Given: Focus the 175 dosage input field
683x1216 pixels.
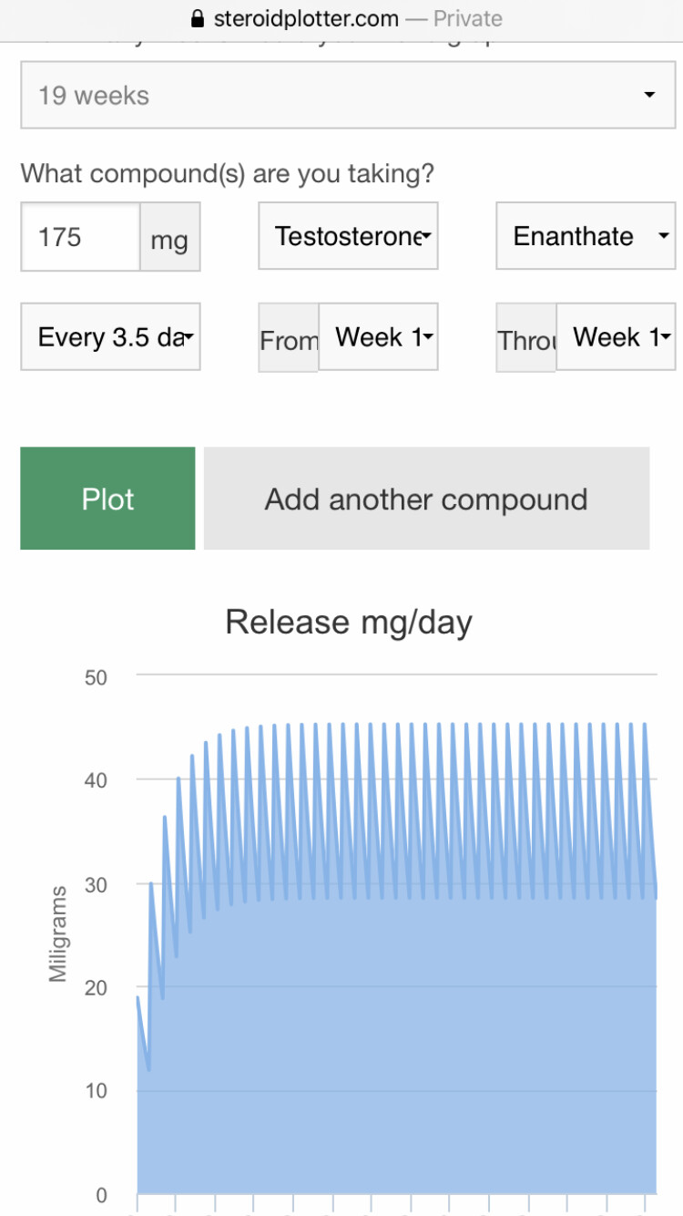Looking at the screenshot, I should tap(80, 237).
